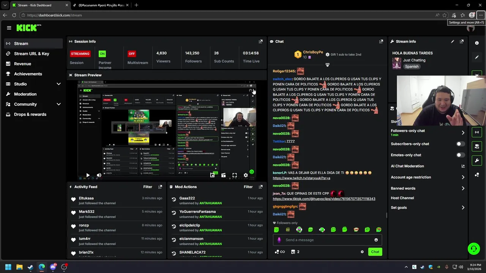This screenshot has height=273, width=486.
Task: Click the Send a message field
Action: click(327, 240)
